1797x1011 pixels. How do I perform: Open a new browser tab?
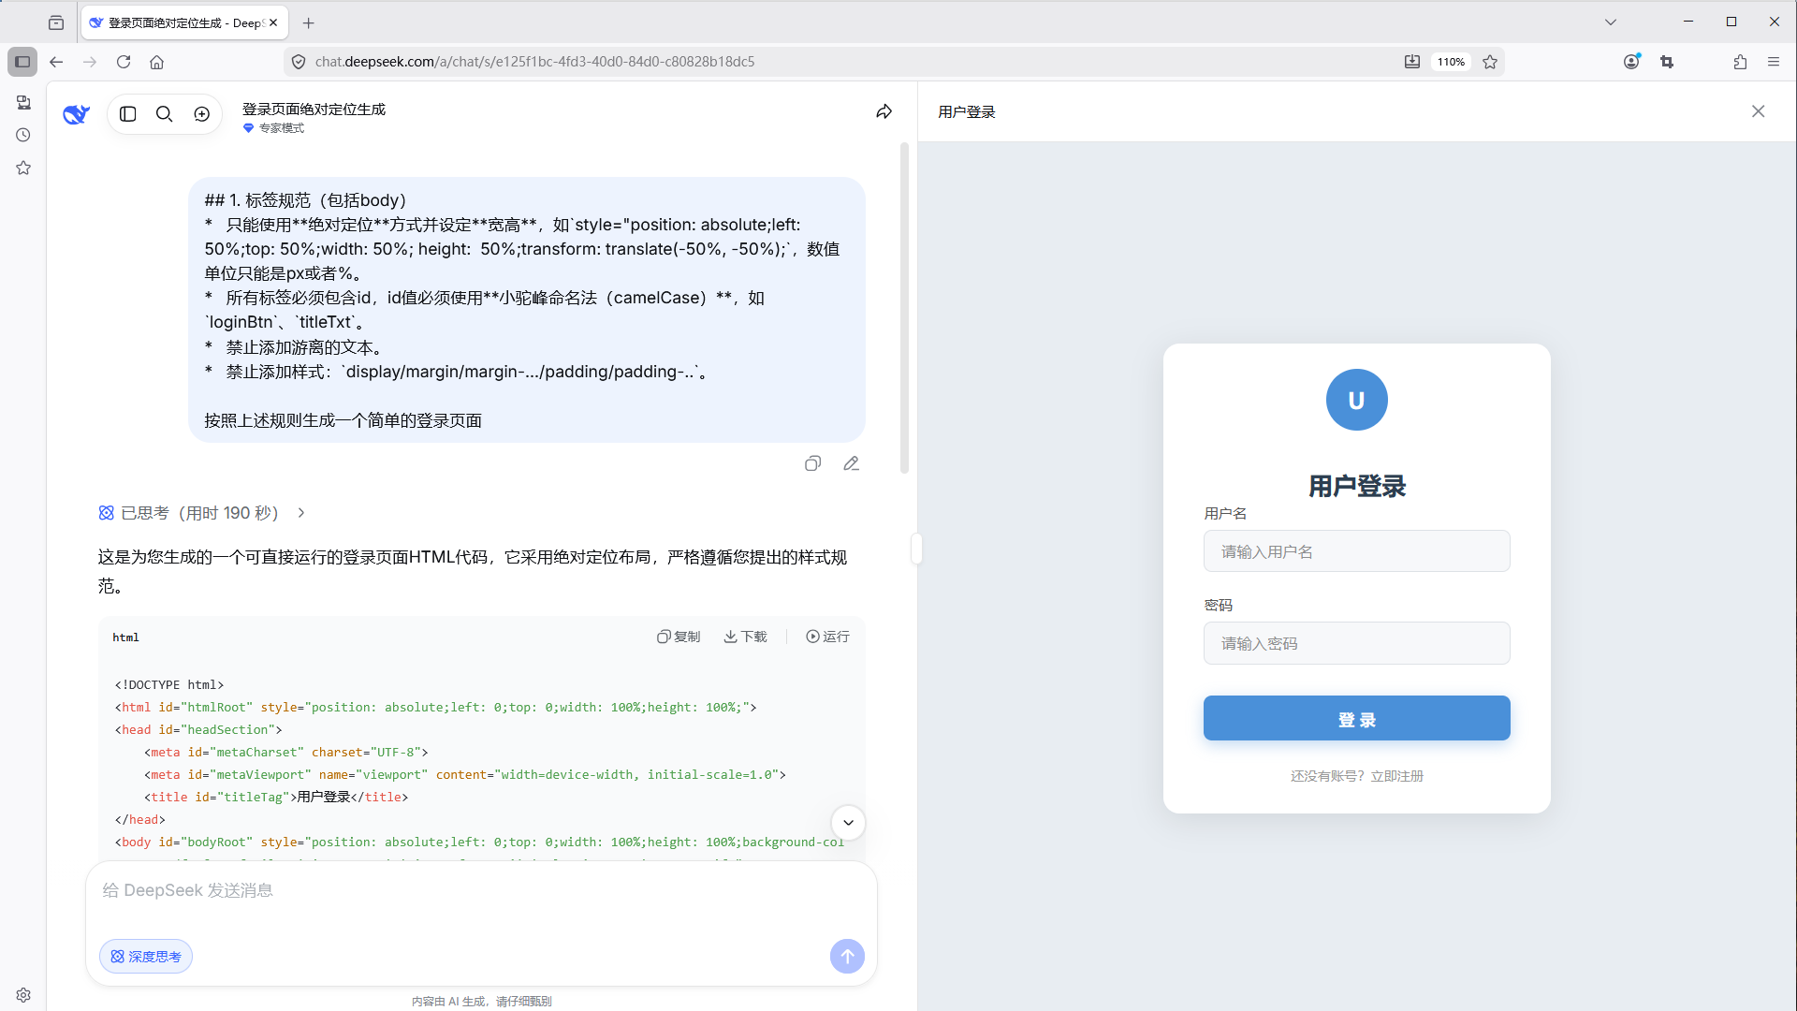309,22
